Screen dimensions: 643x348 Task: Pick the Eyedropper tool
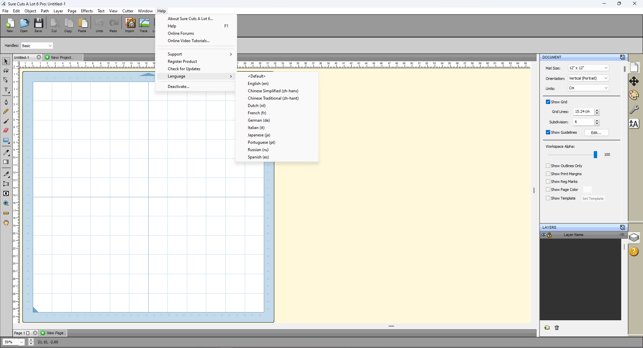click(x=6, y=152)
